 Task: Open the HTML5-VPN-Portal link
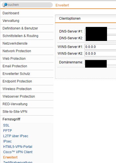pos(18,147)
